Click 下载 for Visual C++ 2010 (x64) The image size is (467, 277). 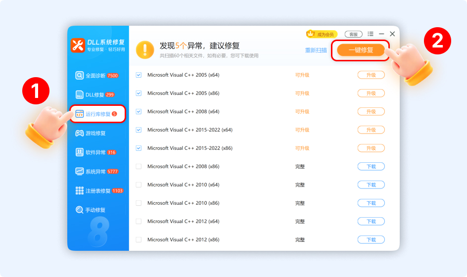coord(371,185)
